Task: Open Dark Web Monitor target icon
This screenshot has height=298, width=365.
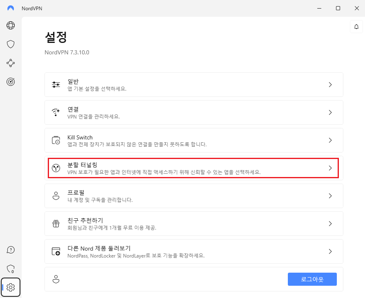Action: [11, 82]
